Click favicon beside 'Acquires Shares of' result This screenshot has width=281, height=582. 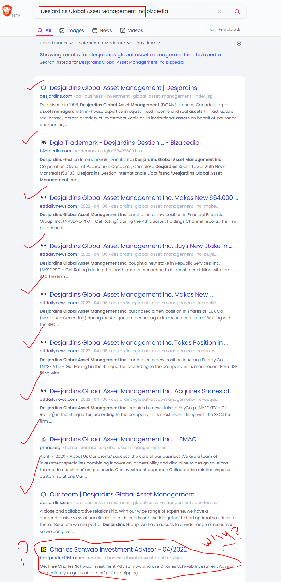(44, 391)
